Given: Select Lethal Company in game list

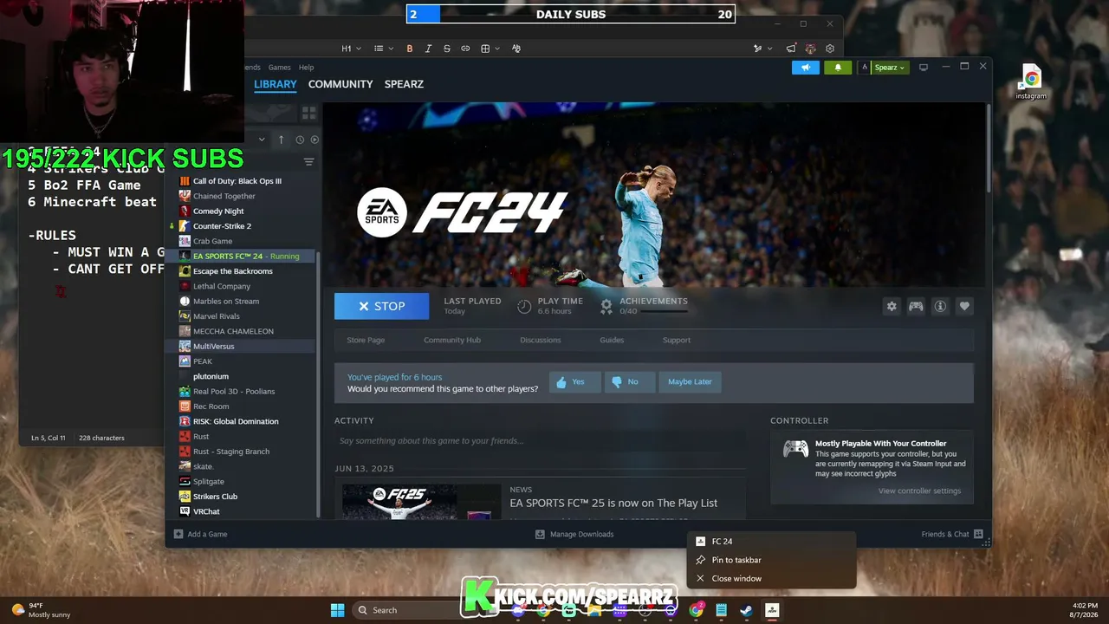Looking at the screenshot, I should point(222,286).
